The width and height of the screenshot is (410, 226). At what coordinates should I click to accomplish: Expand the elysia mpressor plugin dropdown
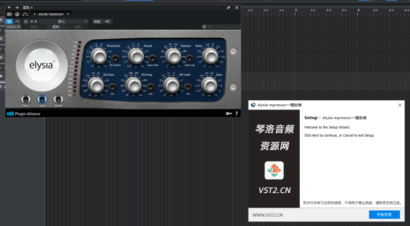(x=69, y=14)
